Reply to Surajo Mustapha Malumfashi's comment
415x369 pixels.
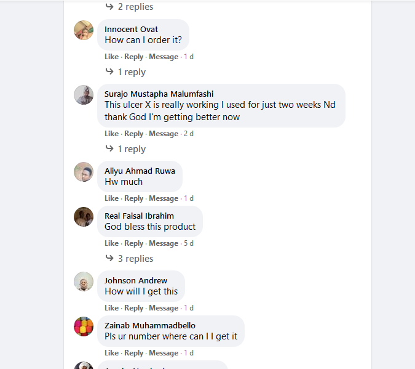click(x=133, y=134)
